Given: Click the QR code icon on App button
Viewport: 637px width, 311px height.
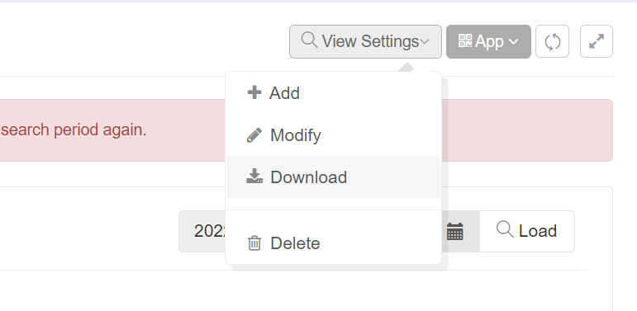Looking at the screenshot, I should (x=465, y=40).
